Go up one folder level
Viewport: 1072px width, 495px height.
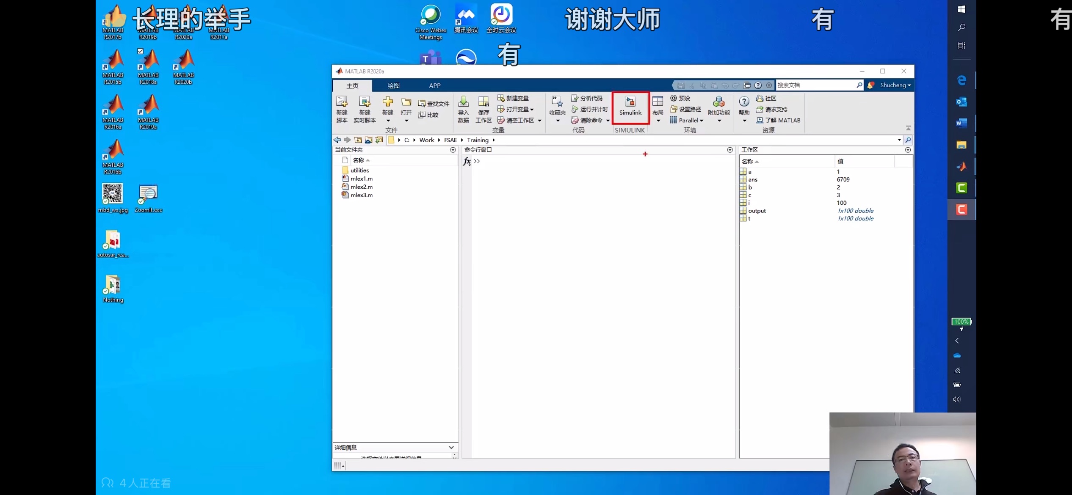358,140
